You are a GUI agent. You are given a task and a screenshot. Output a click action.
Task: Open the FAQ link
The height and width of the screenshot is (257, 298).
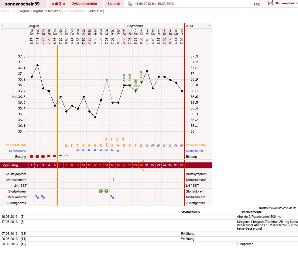(257, 4)
